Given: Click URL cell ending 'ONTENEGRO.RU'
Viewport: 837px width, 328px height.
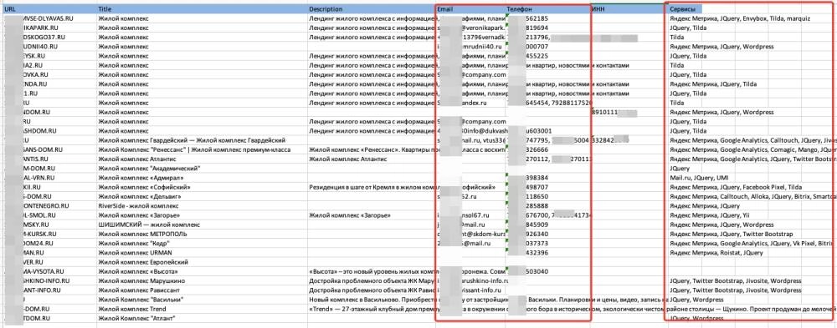Looking at the screenshot, I should click(x=45, y=205).
